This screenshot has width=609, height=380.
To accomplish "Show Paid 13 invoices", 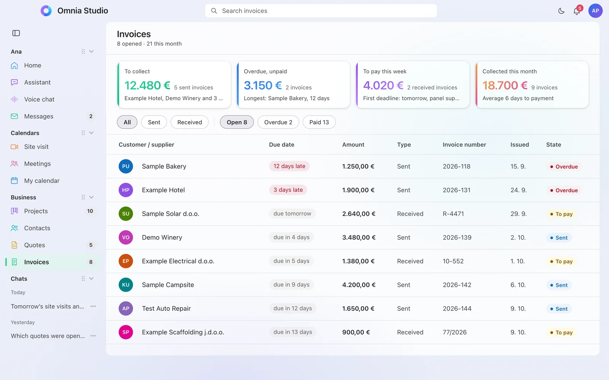I will [x=319, y=122].
